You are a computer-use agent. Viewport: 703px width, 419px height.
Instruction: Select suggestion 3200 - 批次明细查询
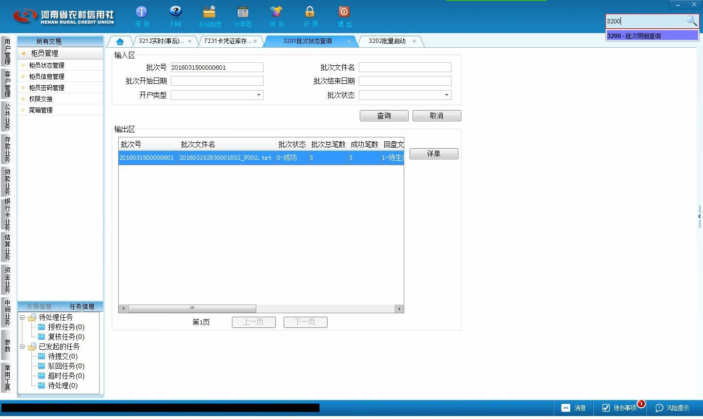(652, 36)
